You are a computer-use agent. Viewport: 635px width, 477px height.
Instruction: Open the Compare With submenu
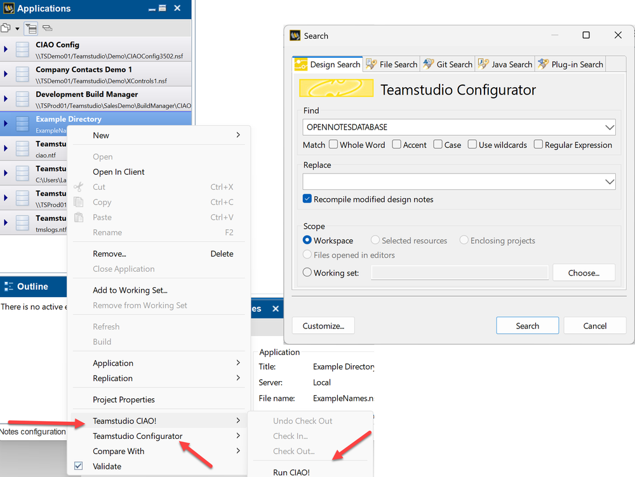click(159, 451)
